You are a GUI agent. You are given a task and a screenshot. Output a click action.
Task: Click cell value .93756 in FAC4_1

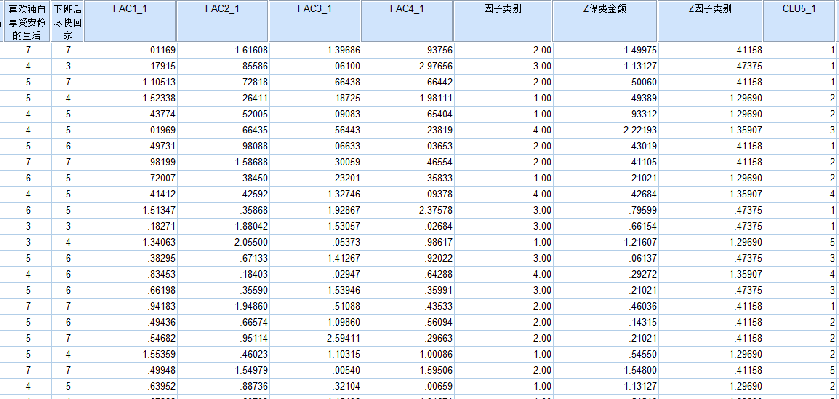coord(408,50)
